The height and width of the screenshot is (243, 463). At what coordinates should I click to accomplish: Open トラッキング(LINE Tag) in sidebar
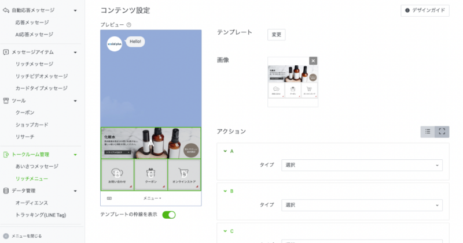coord(41,215)
